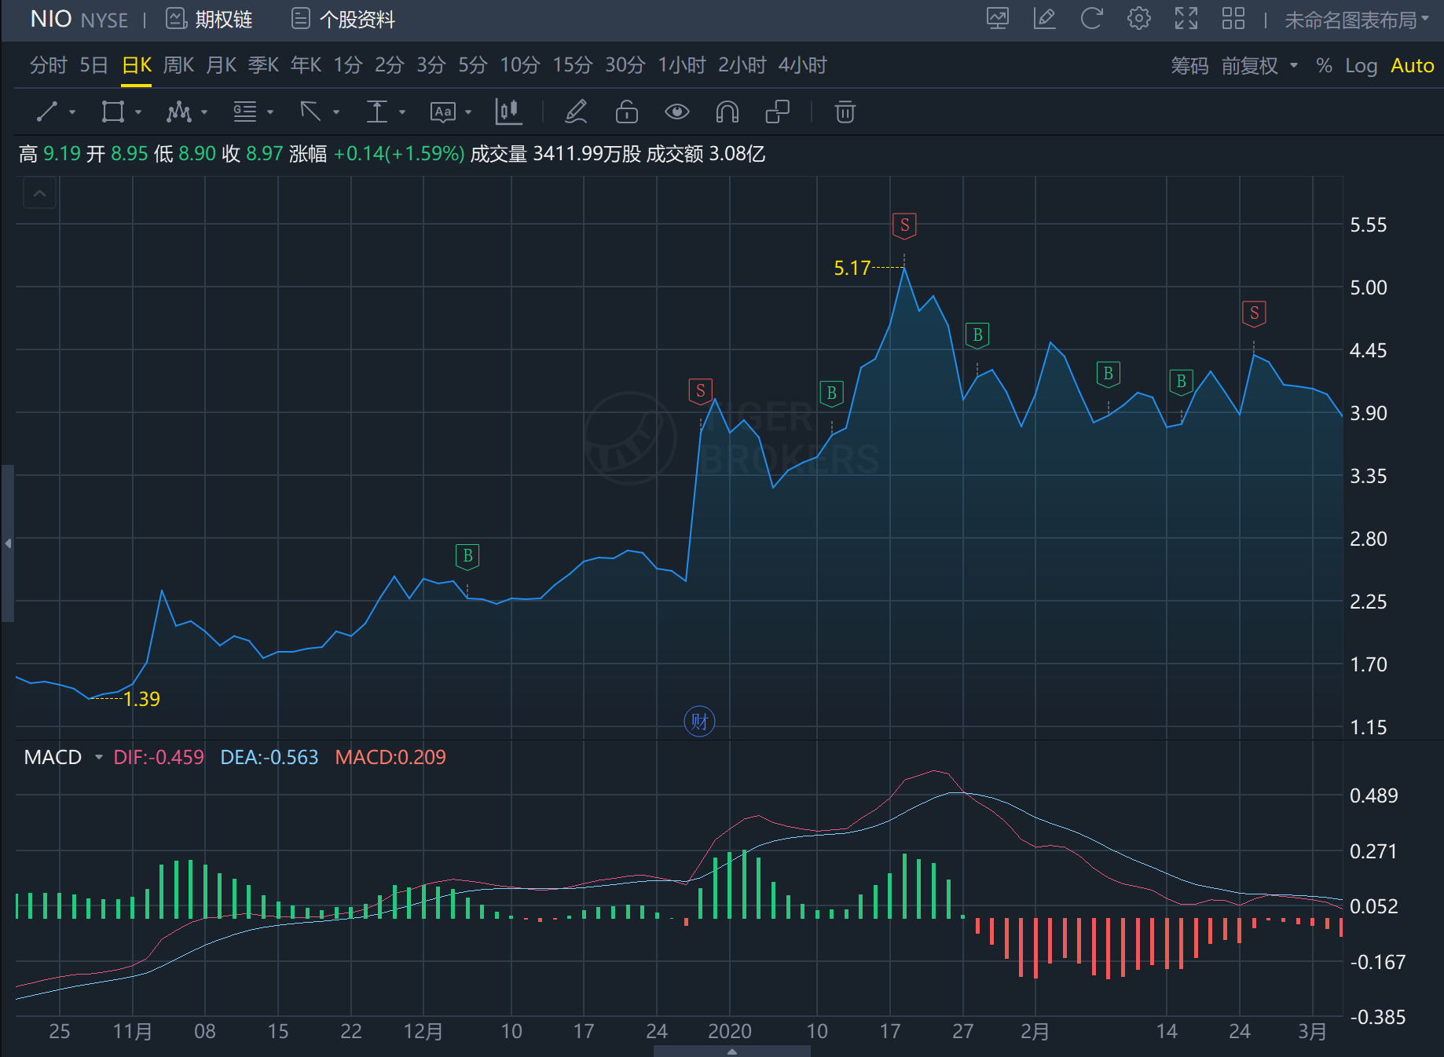
Task: Click the refresh chart icon
Action: pyautogui.click(x=1091, y=19)
